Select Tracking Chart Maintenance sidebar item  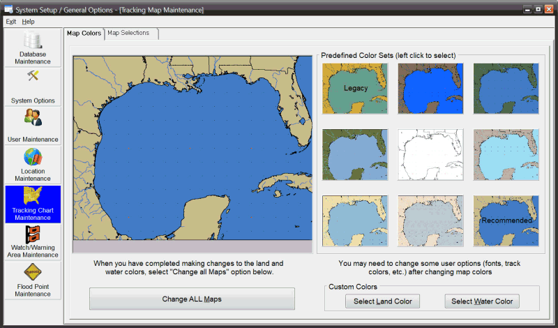(x=33, y=204)
